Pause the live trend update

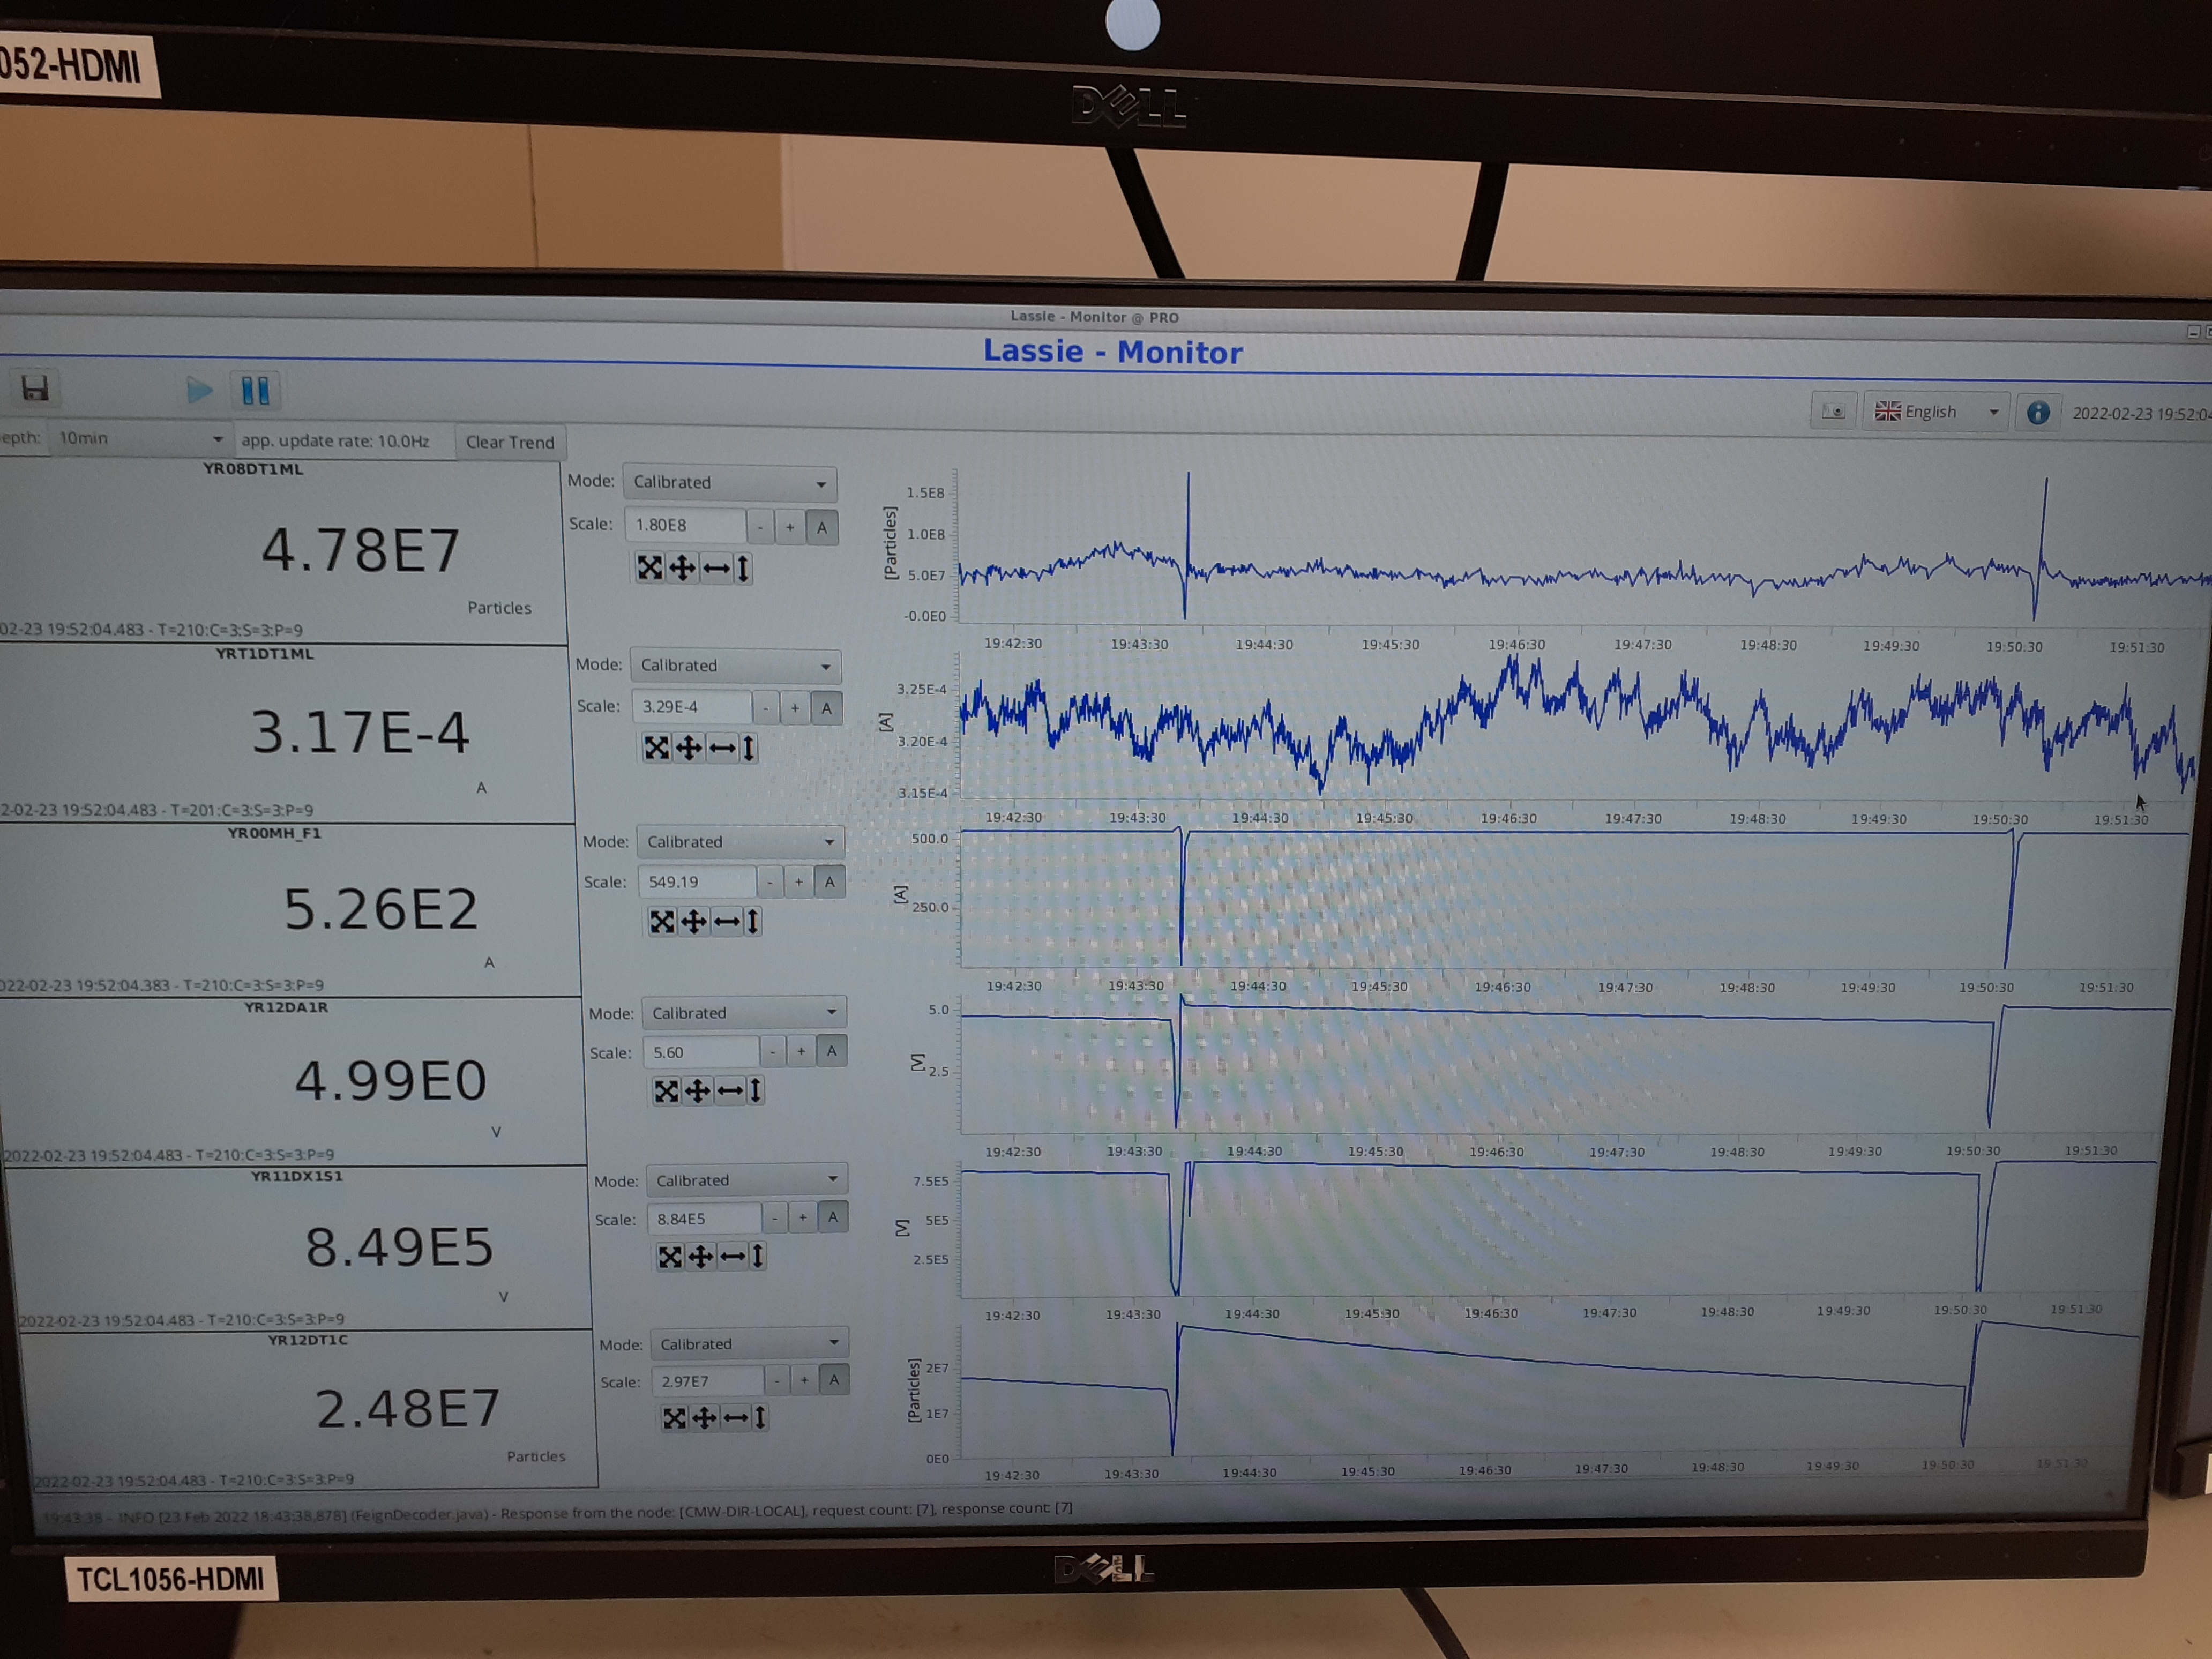tap(255, 391)
